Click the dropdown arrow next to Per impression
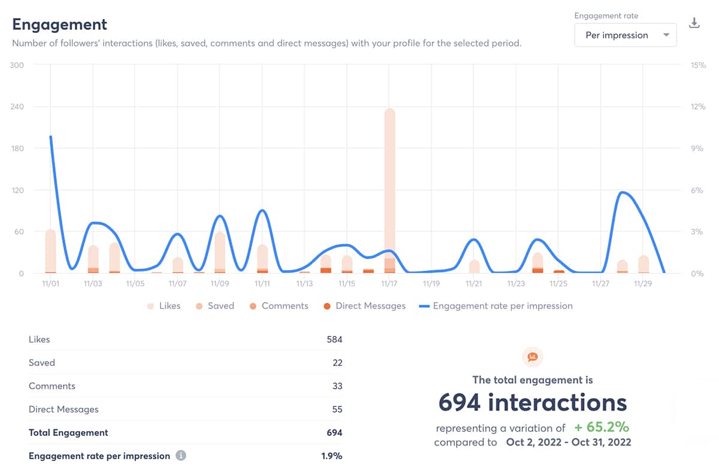Viewport: 719px width, 476px height. (666, 35)
